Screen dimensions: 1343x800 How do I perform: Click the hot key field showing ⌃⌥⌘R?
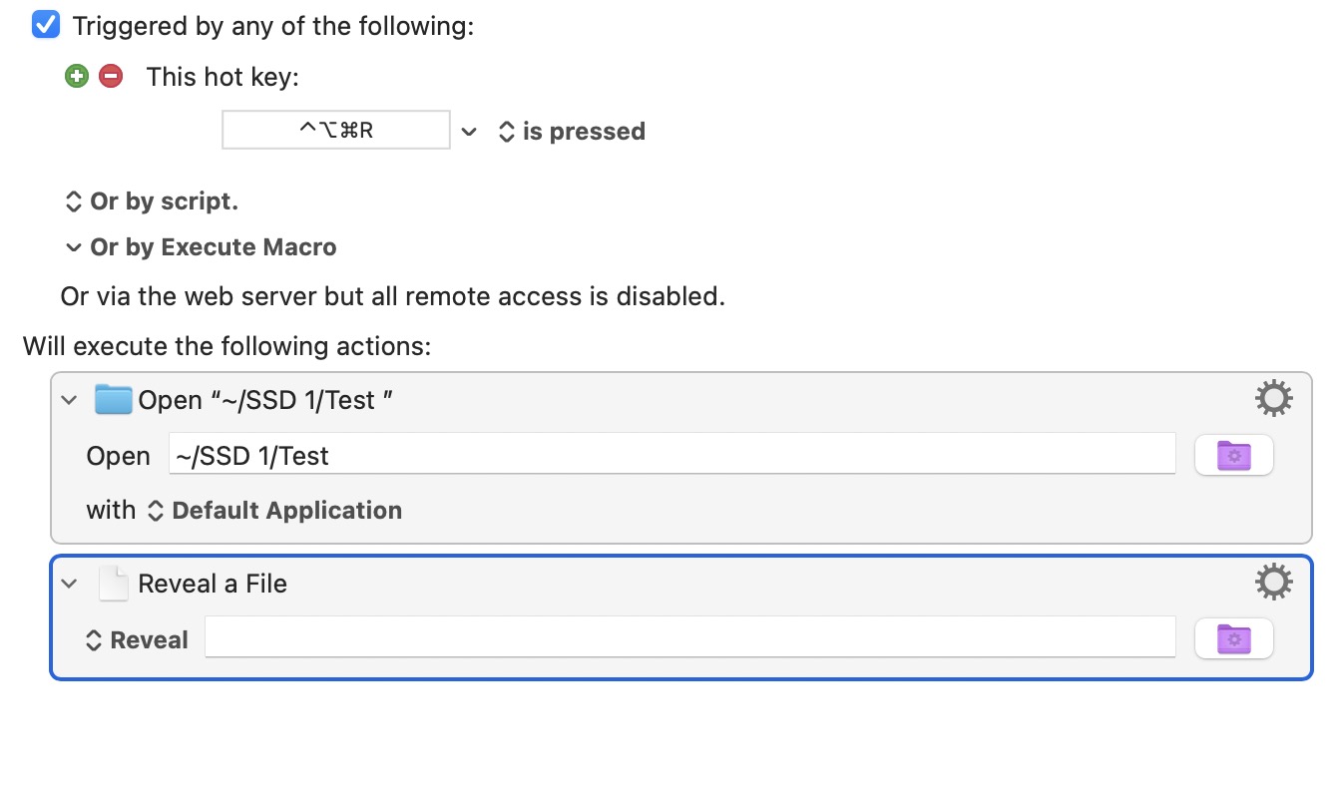point(336,131)
